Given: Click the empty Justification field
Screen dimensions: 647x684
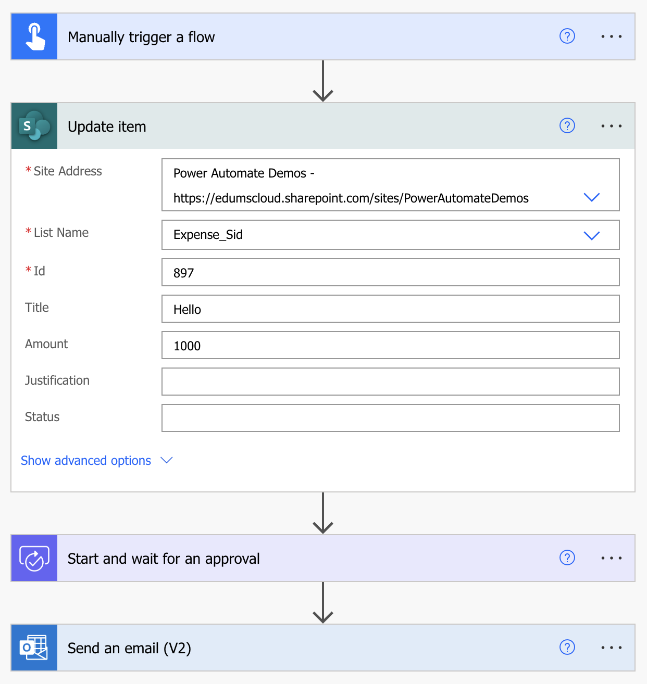Looking at the screenshot, I should (390, 382).
